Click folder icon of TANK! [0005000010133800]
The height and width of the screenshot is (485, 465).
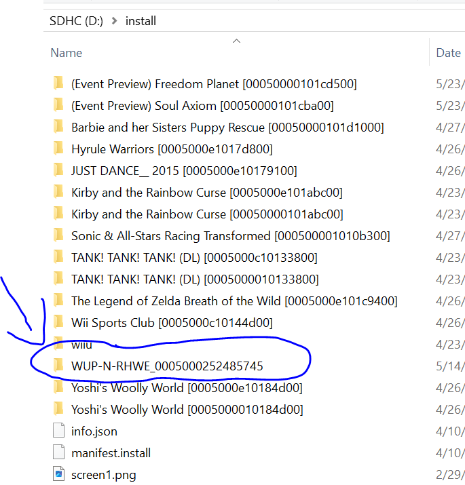click(58, 279)
